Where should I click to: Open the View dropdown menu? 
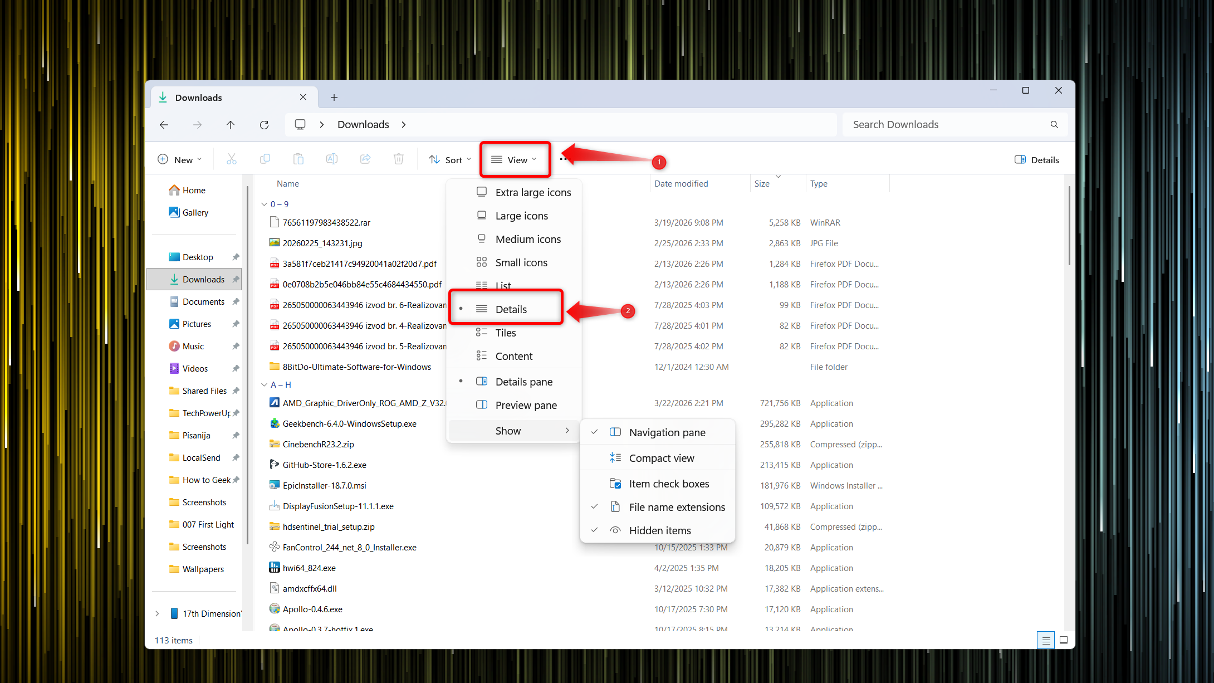(515, 159)
